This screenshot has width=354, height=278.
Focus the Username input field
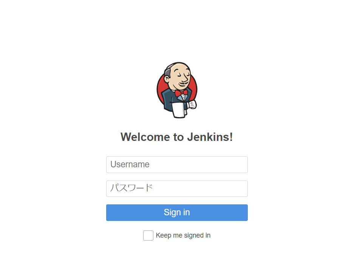click(x=177, y=165)
